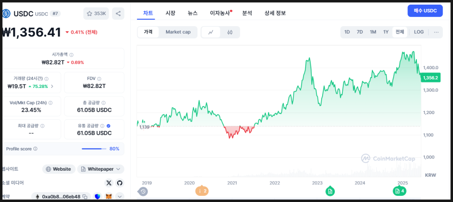Screen dimensions: 453x202
Task: Expand more contracts chevron dropdown
Action: click(120, 197)
